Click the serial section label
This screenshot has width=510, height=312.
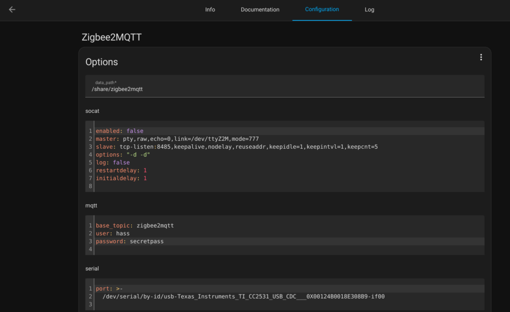[x=92, y=269]
